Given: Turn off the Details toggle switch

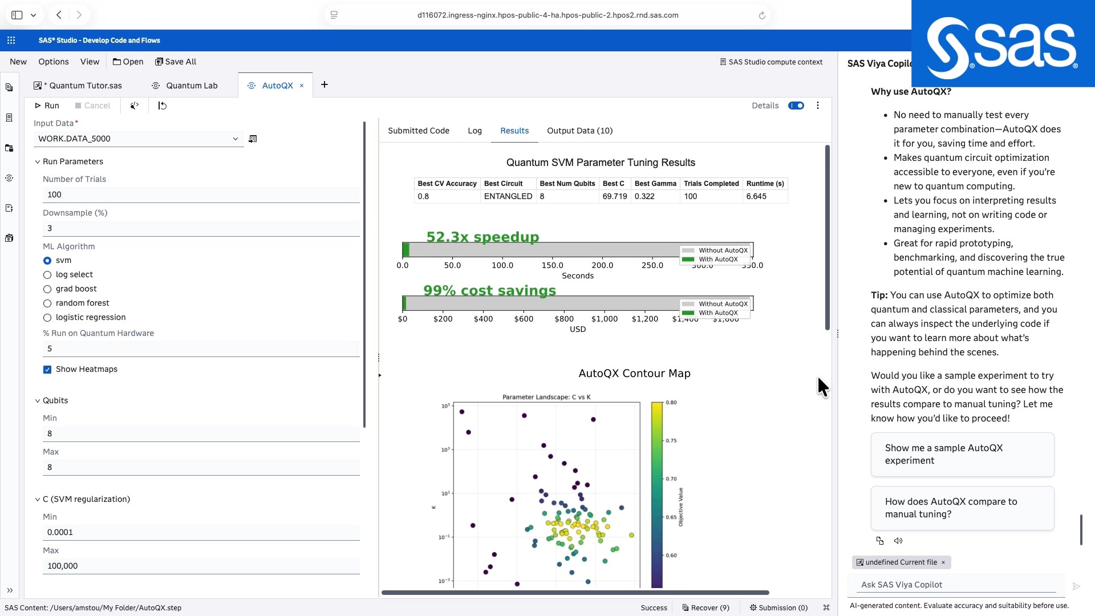Looking at the screenshot, I should click(x=796, y=106).
